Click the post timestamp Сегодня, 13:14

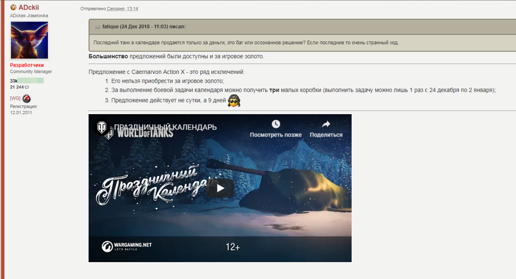122,9
